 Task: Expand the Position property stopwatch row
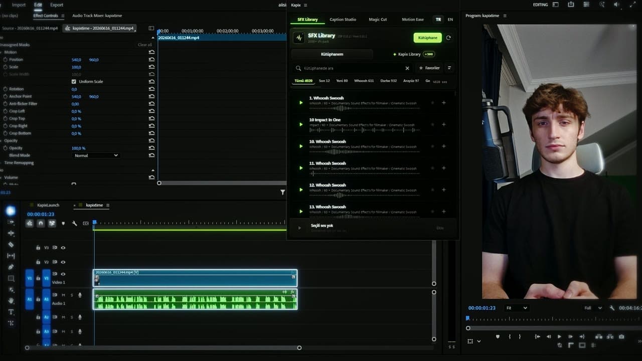[6, 60]
